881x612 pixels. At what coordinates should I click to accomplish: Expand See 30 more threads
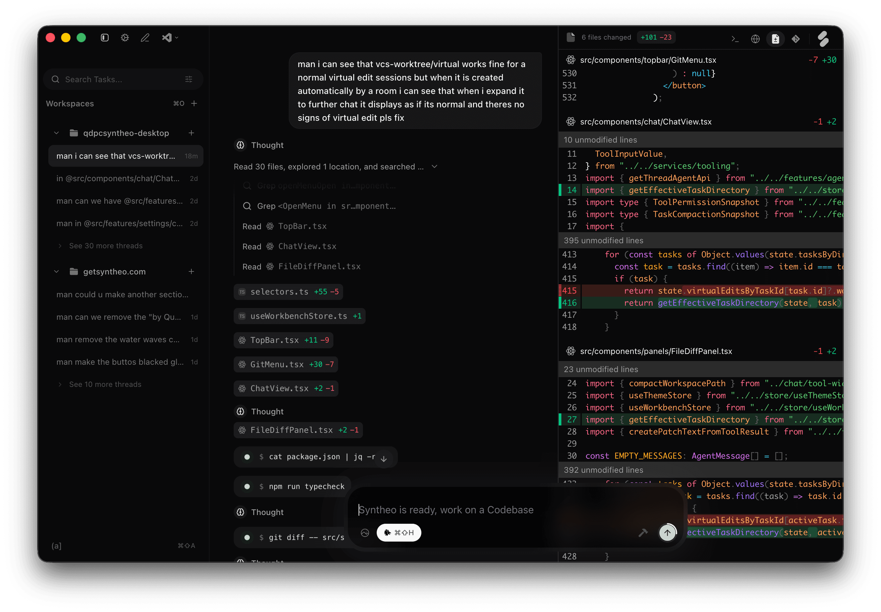point(105,246)
